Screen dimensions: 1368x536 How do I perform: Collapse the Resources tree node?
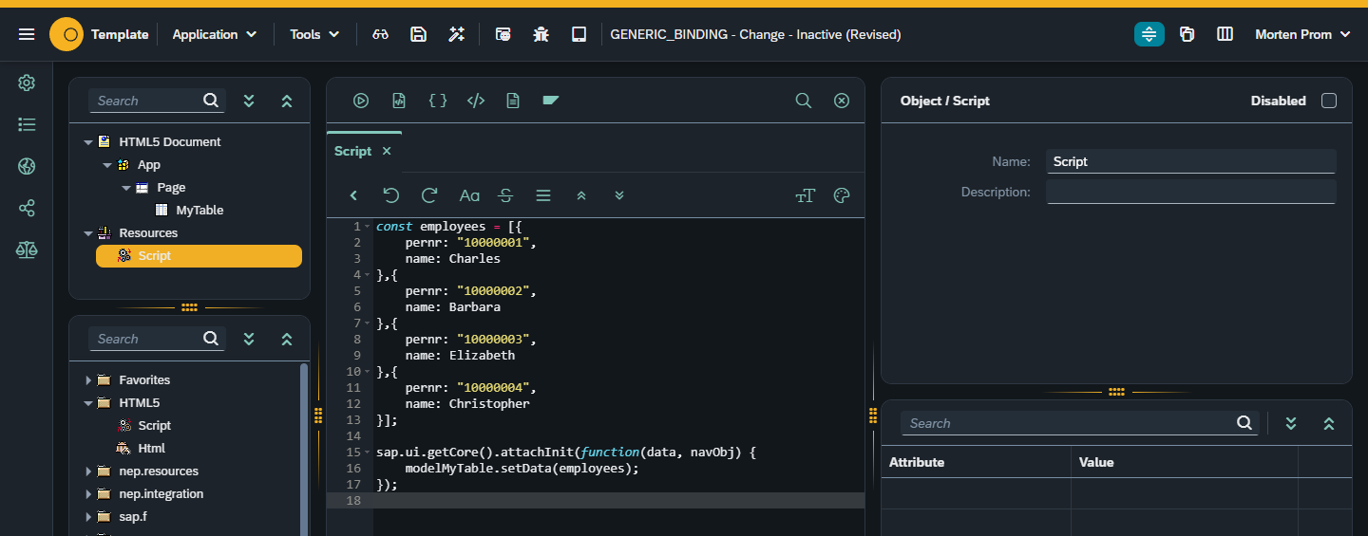tap(88, 233)
